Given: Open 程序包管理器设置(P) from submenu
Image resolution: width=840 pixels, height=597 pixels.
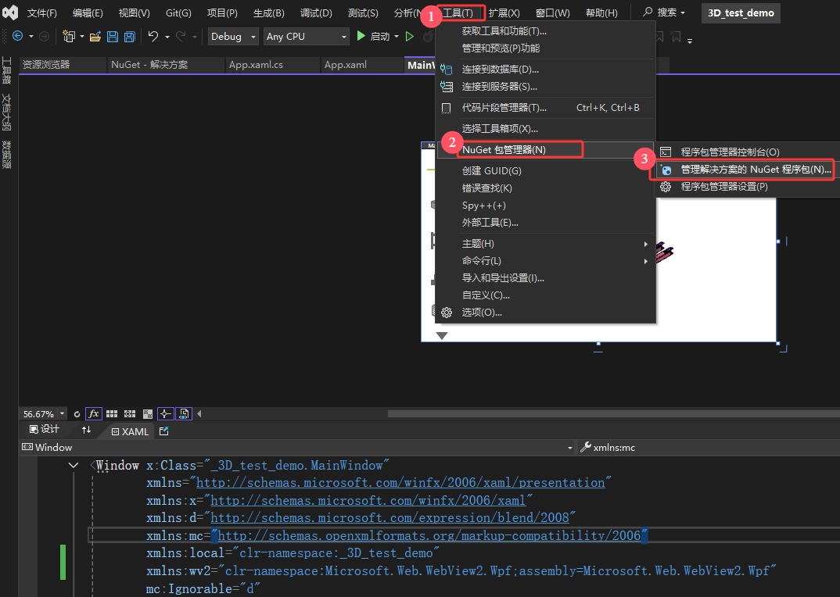Looking at the screenshot, I should (748, 186).
